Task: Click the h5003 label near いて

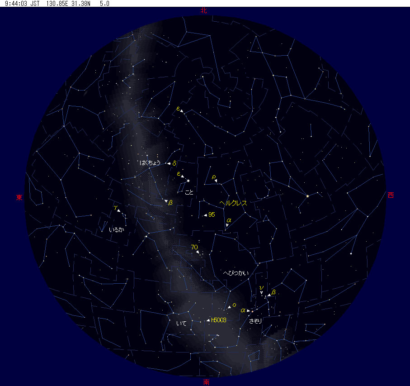Action: [x=219, y=320]
